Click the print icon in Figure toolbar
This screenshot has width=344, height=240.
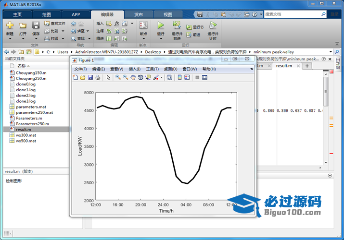coord(98,77)
